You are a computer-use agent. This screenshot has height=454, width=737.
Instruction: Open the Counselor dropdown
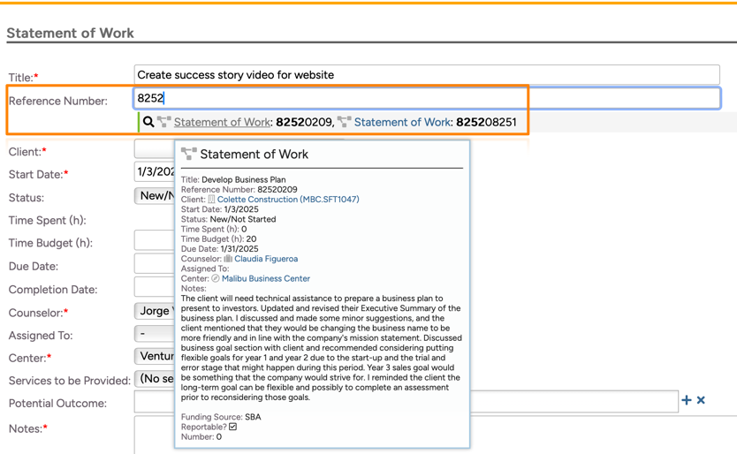tap(155, 311)
